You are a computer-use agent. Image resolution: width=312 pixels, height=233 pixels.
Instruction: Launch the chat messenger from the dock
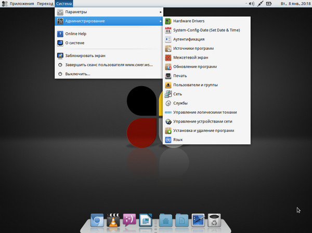[x=129, y=221]
